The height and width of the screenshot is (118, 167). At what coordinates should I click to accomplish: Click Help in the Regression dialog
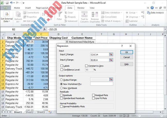tap(127, 64)
